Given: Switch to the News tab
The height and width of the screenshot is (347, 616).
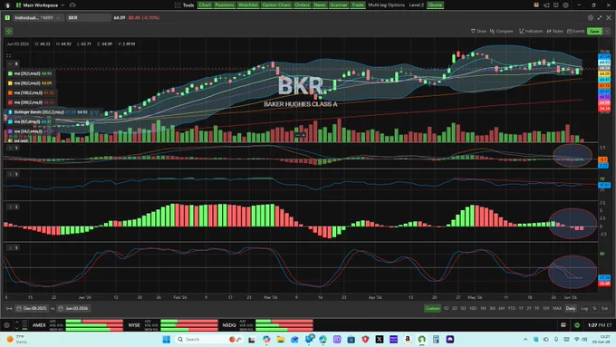Looking at the screenshot, I should (320, 5).
